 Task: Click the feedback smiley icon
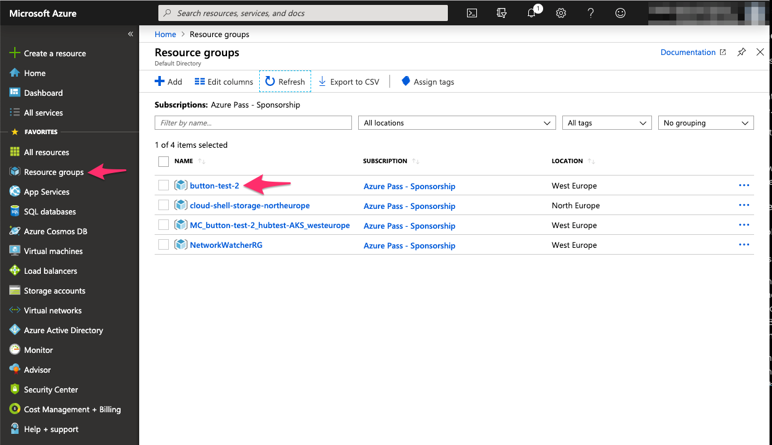tap(620, 13)
